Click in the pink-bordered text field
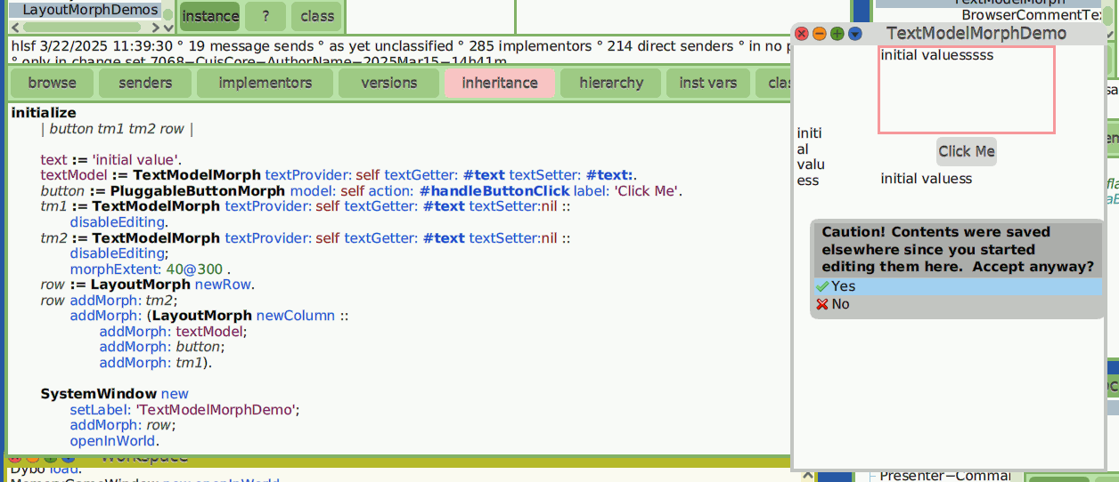Screen dimensions: 1119x482 tap(967, 90)
